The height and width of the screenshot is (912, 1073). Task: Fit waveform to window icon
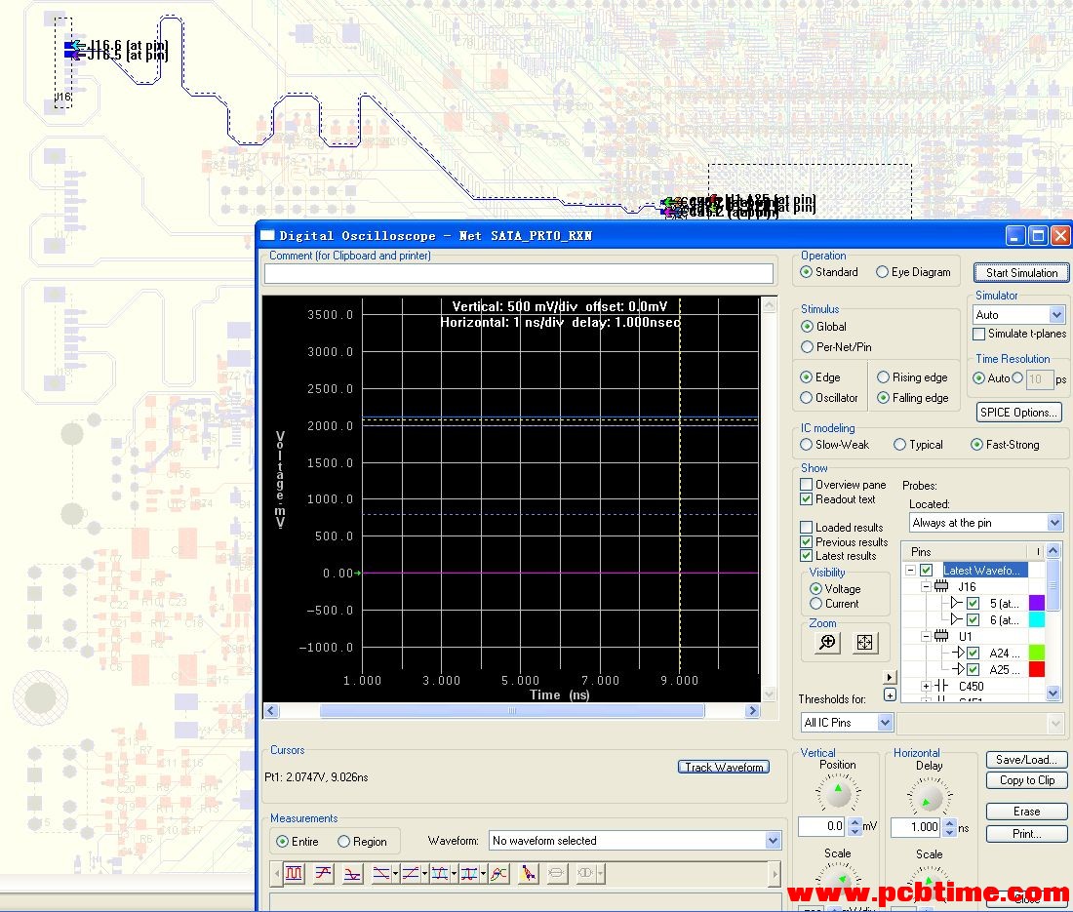(864, 643)
